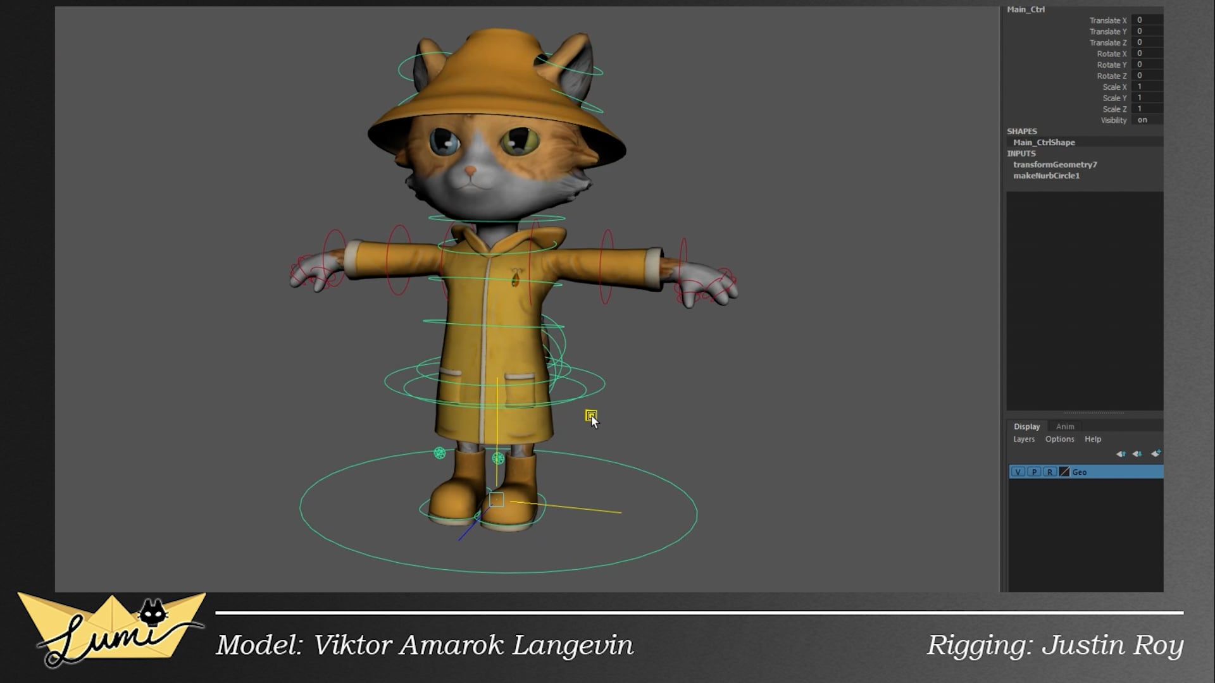Select makeNurbCircle1 input node
The width and height of the screenshot is (1215, 683).
1046,176
